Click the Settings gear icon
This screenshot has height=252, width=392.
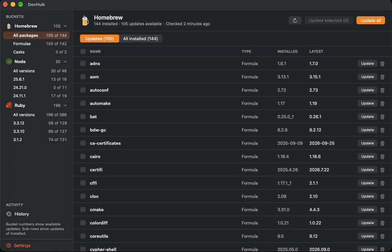tap(9, 245)
